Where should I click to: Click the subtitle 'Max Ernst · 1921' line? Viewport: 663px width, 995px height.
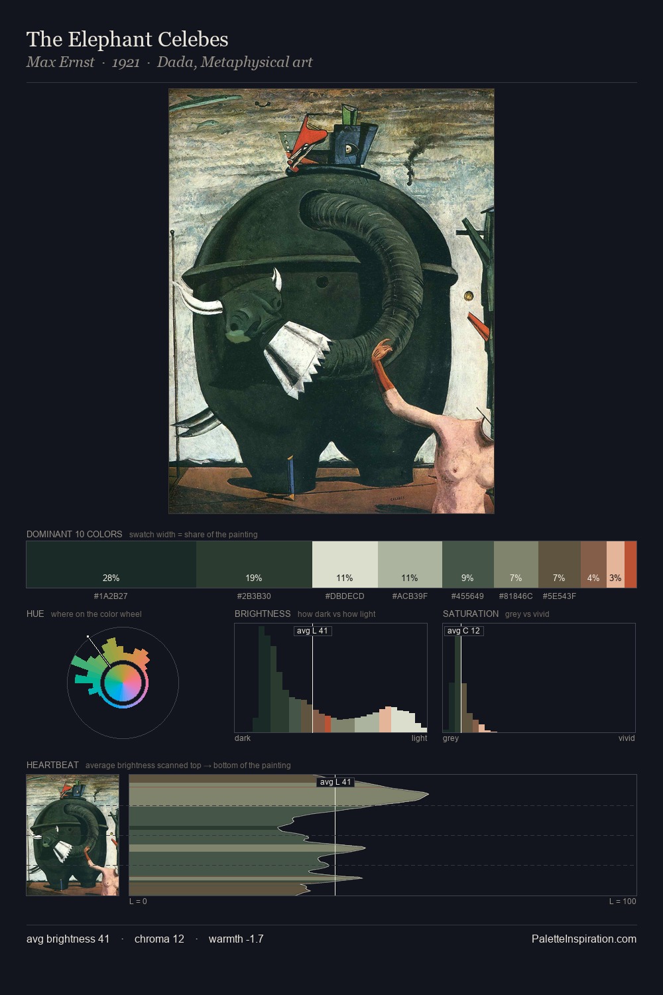tap(169, 62)
